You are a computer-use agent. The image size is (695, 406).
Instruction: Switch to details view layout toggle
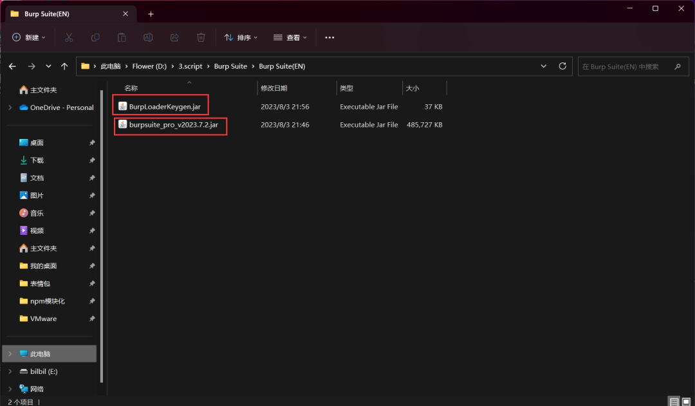(x=674, y=401)
